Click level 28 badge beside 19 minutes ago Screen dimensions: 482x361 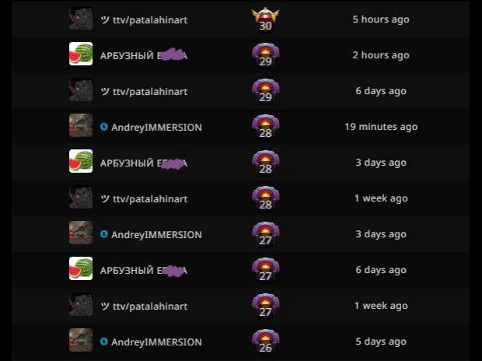click(x=266, y=127)
